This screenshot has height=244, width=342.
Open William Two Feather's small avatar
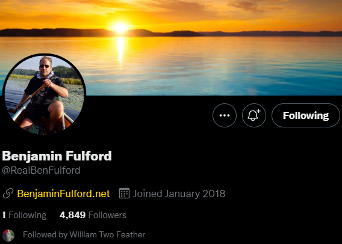[8, 236]
